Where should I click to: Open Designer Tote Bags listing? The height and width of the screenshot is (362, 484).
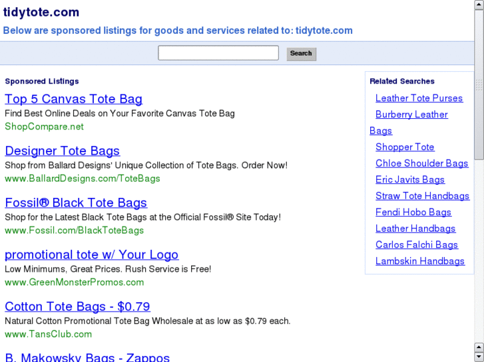pyautogui.click(x=63, y=151)
